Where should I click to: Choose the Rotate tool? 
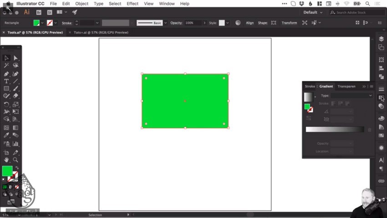point(6,104)
